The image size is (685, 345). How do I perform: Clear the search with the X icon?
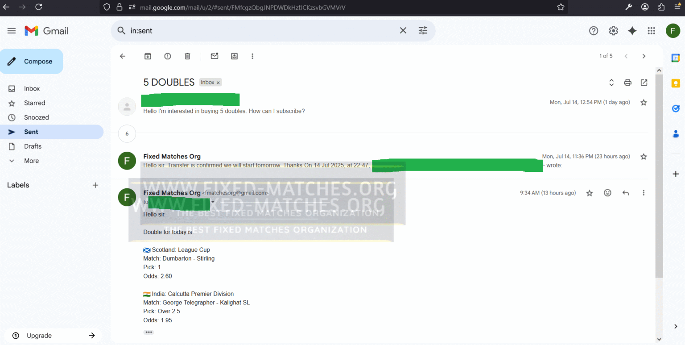tap(403, 30)
